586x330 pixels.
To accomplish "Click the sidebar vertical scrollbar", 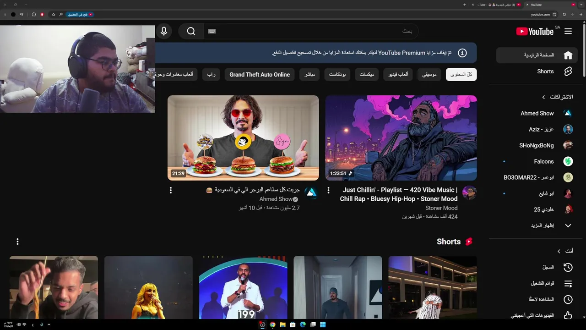I will (x=583, y=50).
